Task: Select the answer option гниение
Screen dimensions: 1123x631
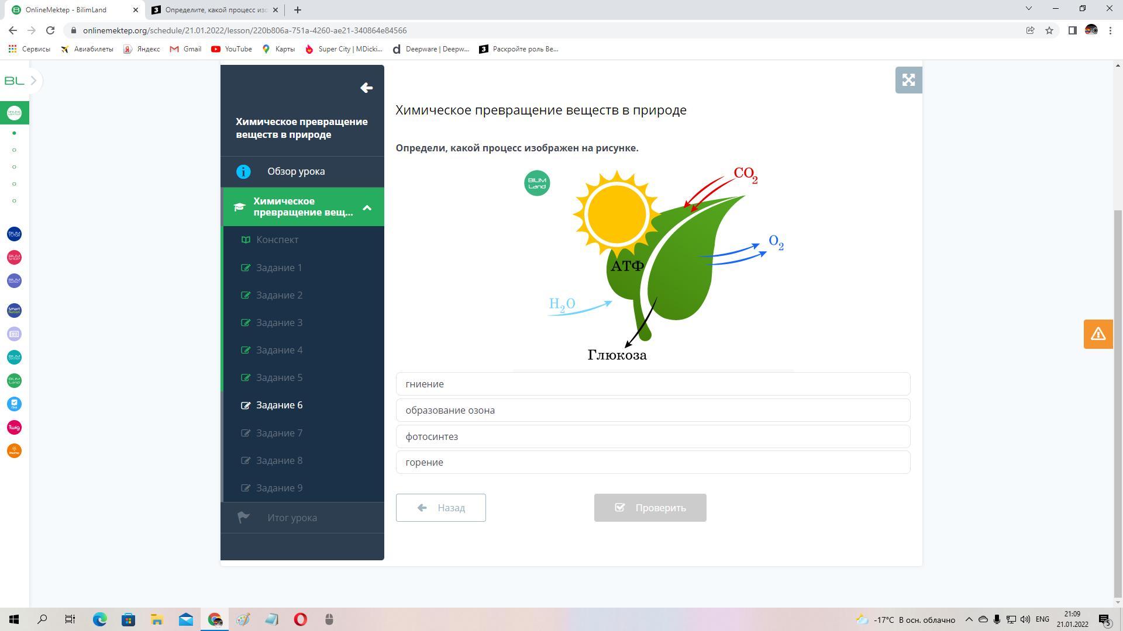Action: (x=653, y=384)
